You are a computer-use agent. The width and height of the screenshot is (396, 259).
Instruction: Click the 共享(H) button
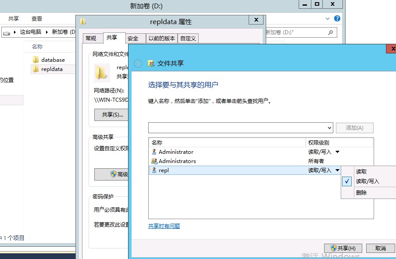343,248
